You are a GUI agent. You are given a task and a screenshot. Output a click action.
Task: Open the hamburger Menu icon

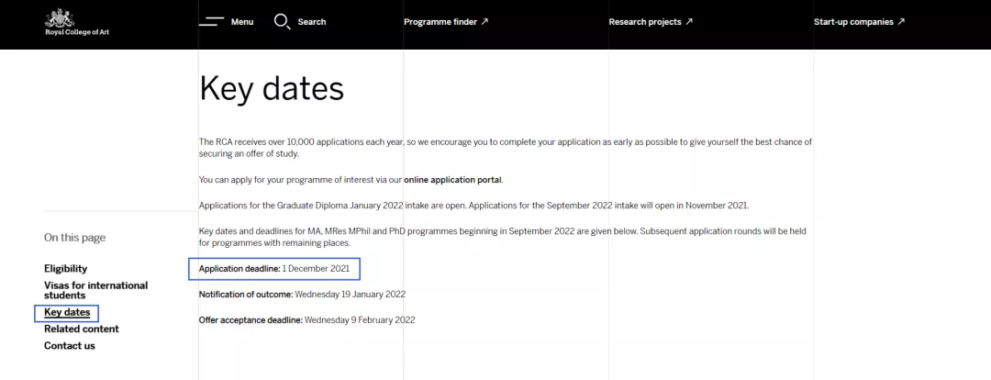coord(211,21)
